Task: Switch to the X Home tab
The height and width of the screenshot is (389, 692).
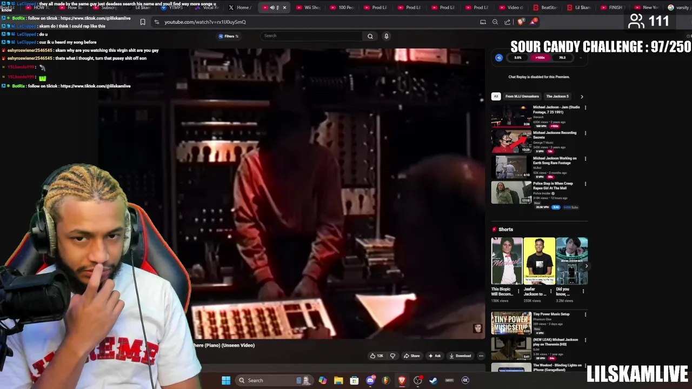Action: coord(239,8)
